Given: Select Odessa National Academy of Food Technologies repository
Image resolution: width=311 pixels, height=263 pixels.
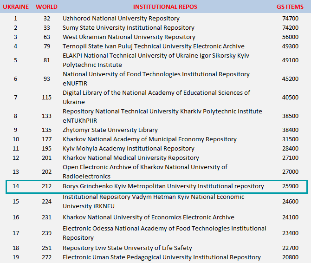Looking at the screenshot, I should click(164, 233).
